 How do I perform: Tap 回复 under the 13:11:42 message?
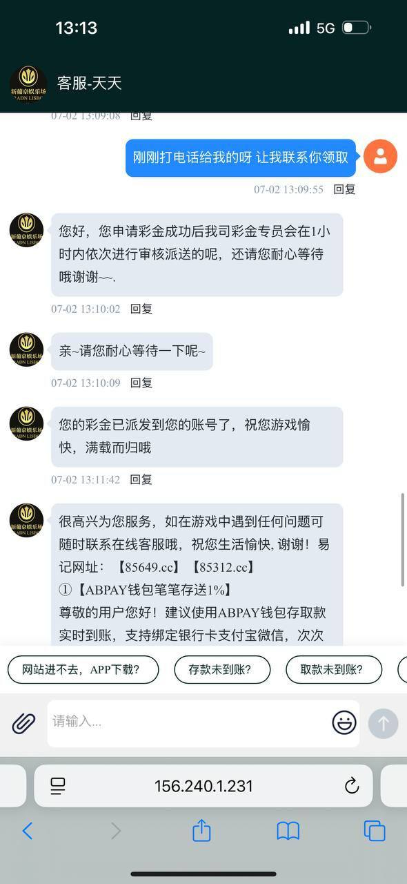click(141, 479)
